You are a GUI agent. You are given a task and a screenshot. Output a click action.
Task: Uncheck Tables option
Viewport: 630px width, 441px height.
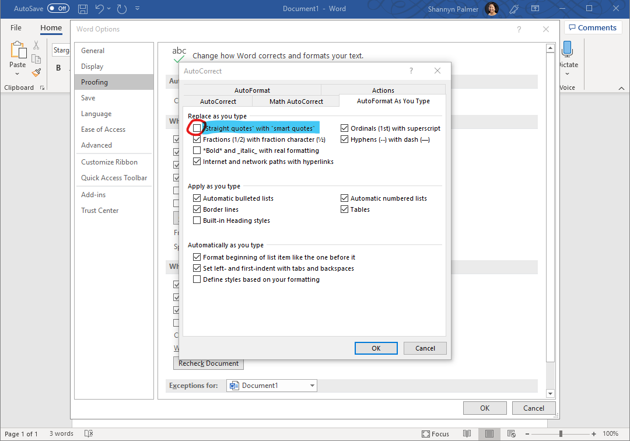click(344, 209)
